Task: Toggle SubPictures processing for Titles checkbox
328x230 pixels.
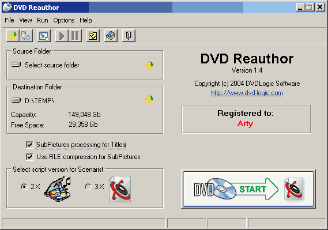Action: [x=29, y=145]
